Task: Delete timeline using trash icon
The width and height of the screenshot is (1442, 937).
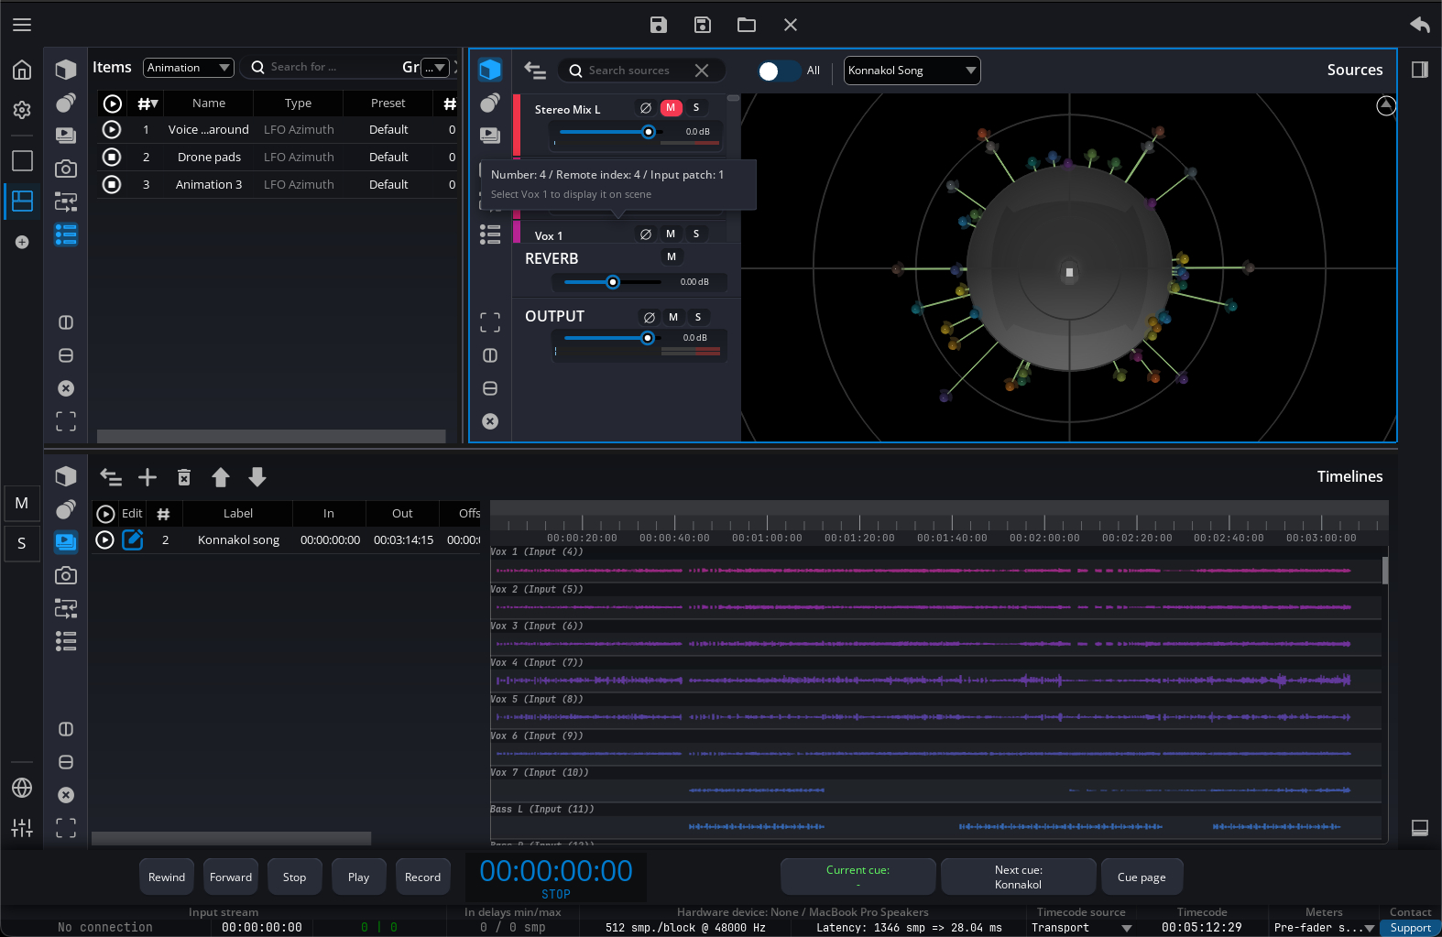Action: point(184,477)
